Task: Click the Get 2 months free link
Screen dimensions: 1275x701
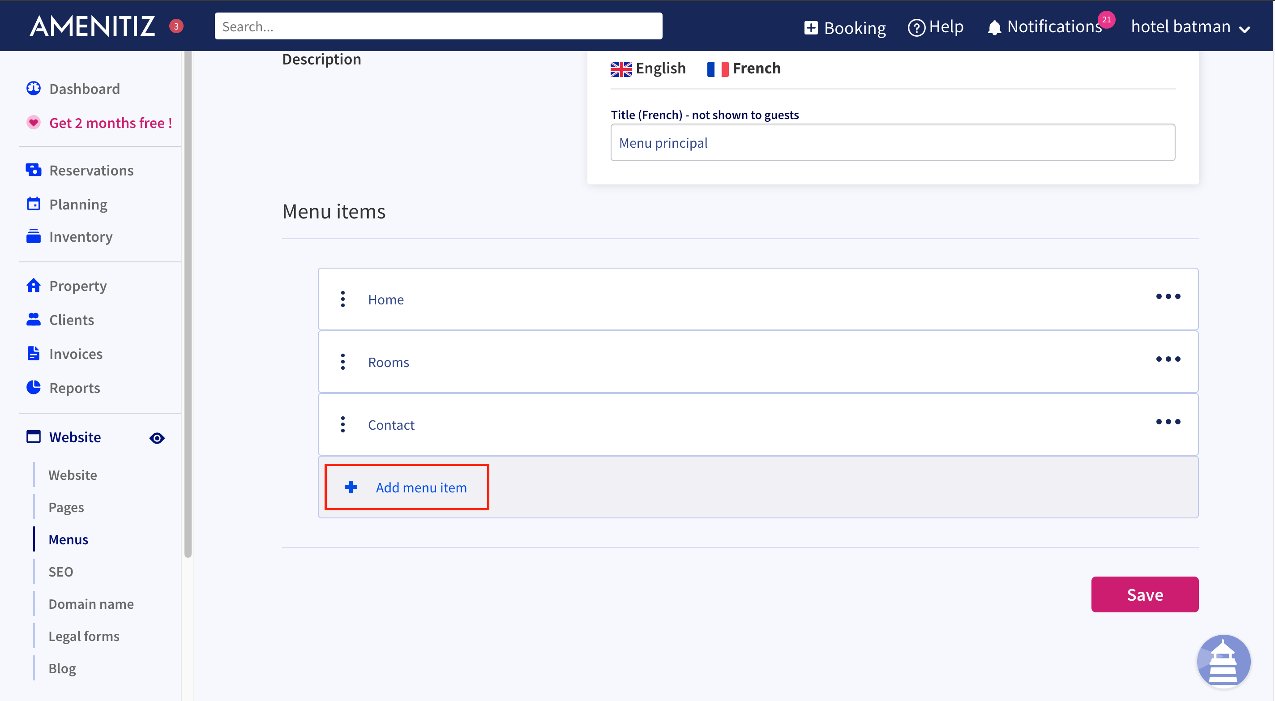Action: coord(111,122)
